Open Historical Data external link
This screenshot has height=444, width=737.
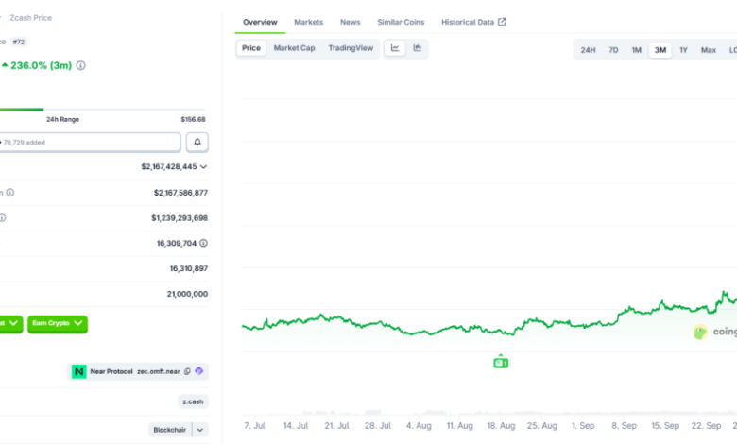click(473, 22)
